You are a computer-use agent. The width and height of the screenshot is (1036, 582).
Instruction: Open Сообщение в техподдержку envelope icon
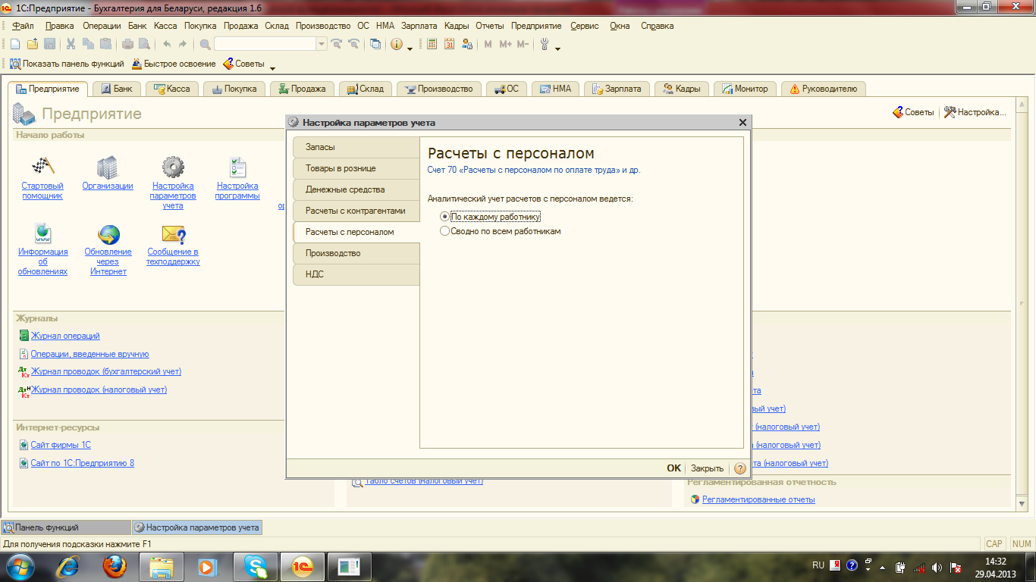(x=173, y=233)
